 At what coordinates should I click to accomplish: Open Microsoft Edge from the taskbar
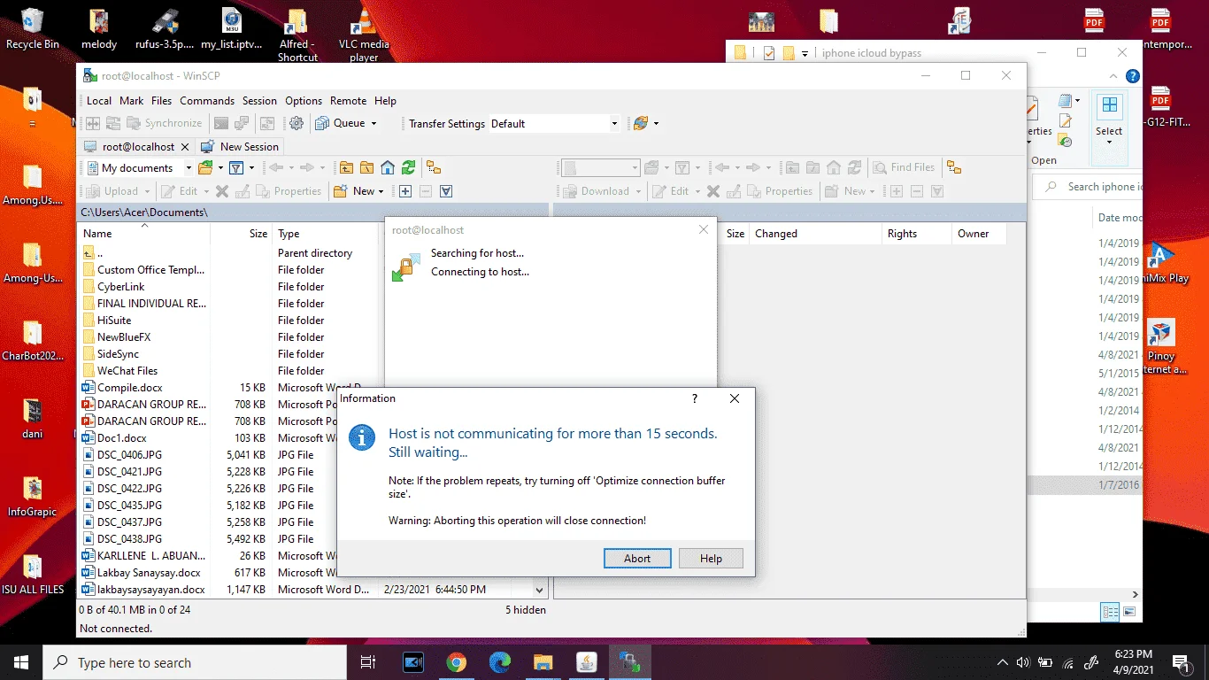pos(500,662)
